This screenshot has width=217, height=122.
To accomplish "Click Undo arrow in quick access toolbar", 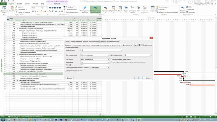I will pos(8,1).
